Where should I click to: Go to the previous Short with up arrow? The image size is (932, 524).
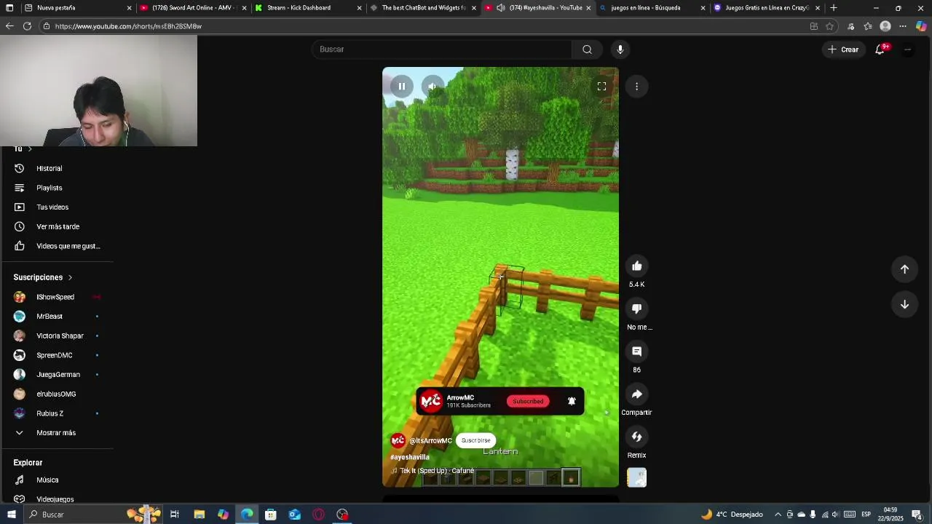tap(904, 269)
